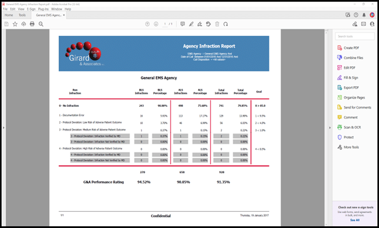The width and height of the screenshot is (379, 228).
Task: Click the Search tools input field
Action: point(354,36)
